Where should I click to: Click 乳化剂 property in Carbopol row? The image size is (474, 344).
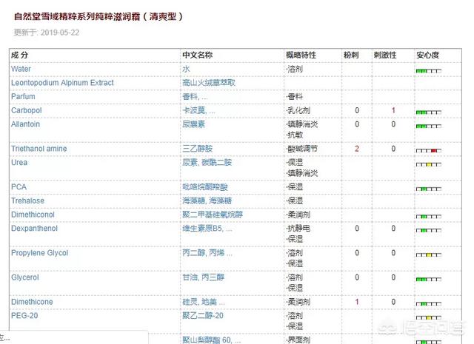pyautogui.click(x=298, y=110)
